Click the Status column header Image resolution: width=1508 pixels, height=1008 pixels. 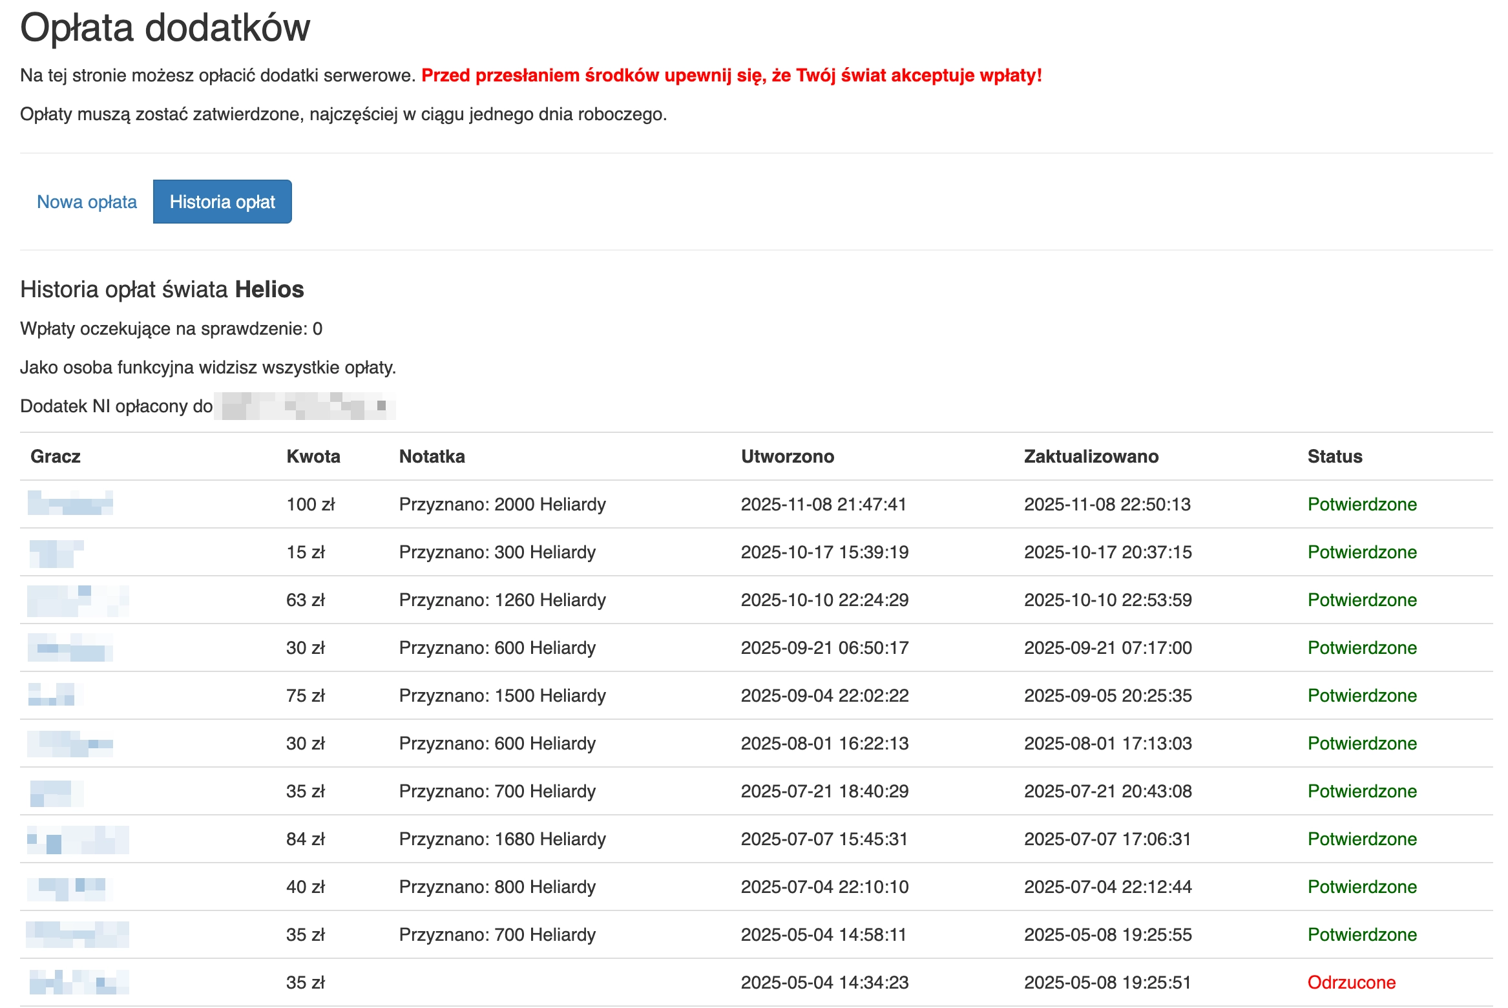pos(1334,457)
